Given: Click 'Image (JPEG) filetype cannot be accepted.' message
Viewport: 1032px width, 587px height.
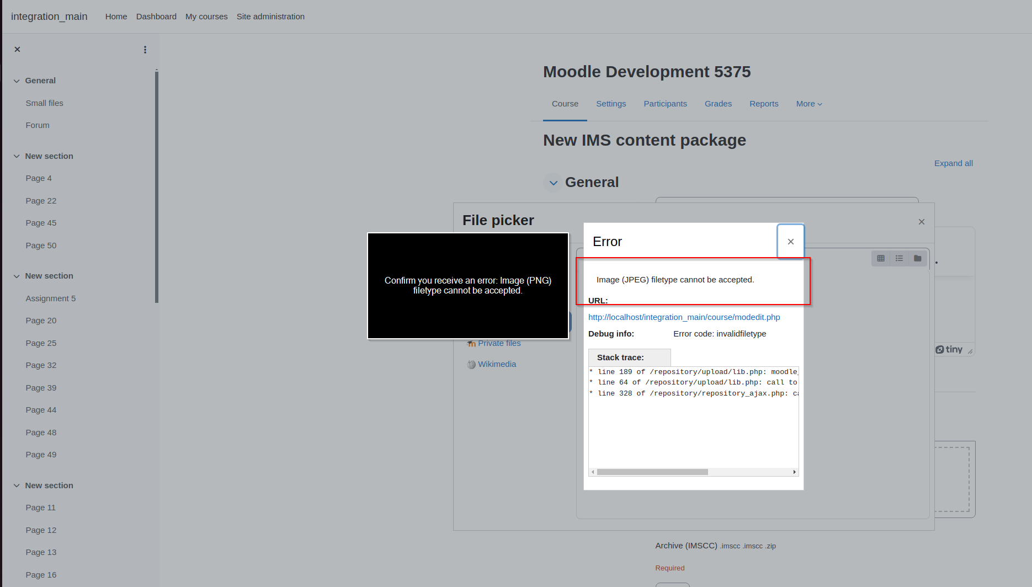Looking at the screenshot, I should 675,280.
